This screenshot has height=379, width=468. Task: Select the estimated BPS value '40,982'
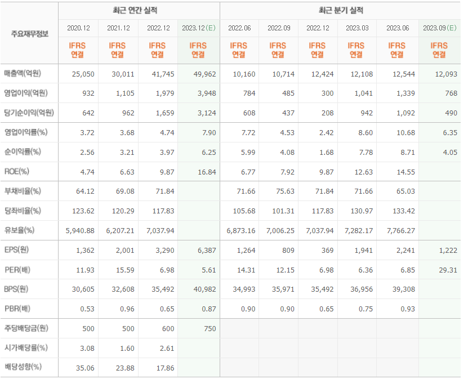pos(205,289)
